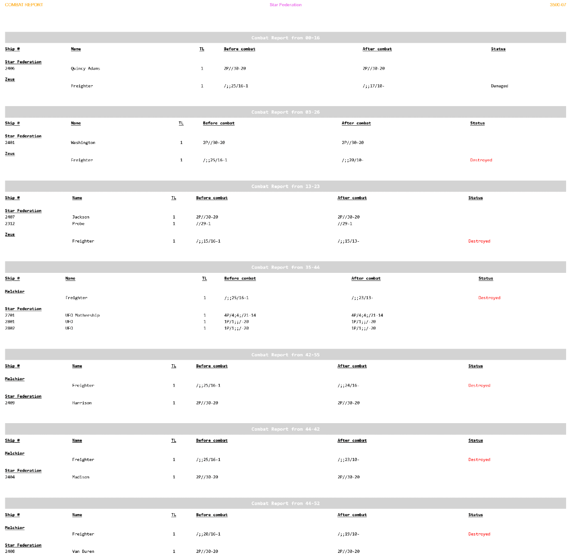
Task: Select the Combat Report from 42-55 header
Action: tap(285, 355)
